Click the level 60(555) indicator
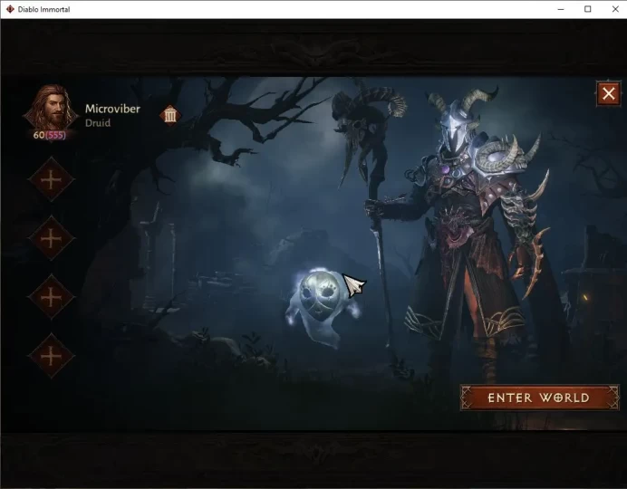The height and width of the screenshot is (489, 627). 50,135
